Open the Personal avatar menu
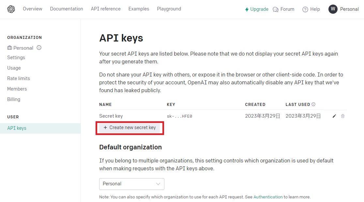The image size is (364, 202). [x=333, y=9]
